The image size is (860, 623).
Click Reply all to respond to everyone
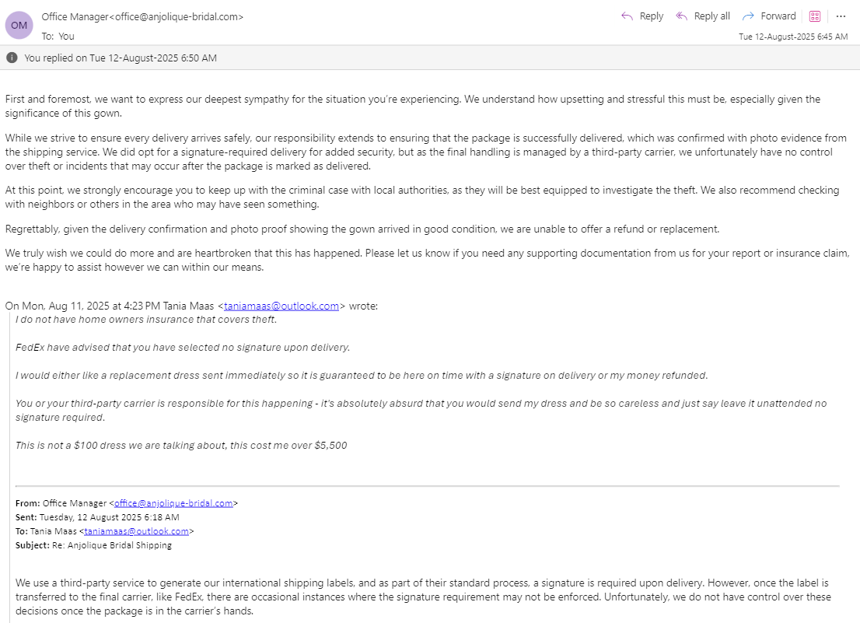coord(703,16)
